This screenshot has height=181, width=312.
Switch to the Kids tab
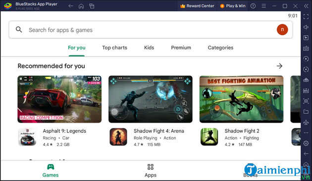coord(149,48)
